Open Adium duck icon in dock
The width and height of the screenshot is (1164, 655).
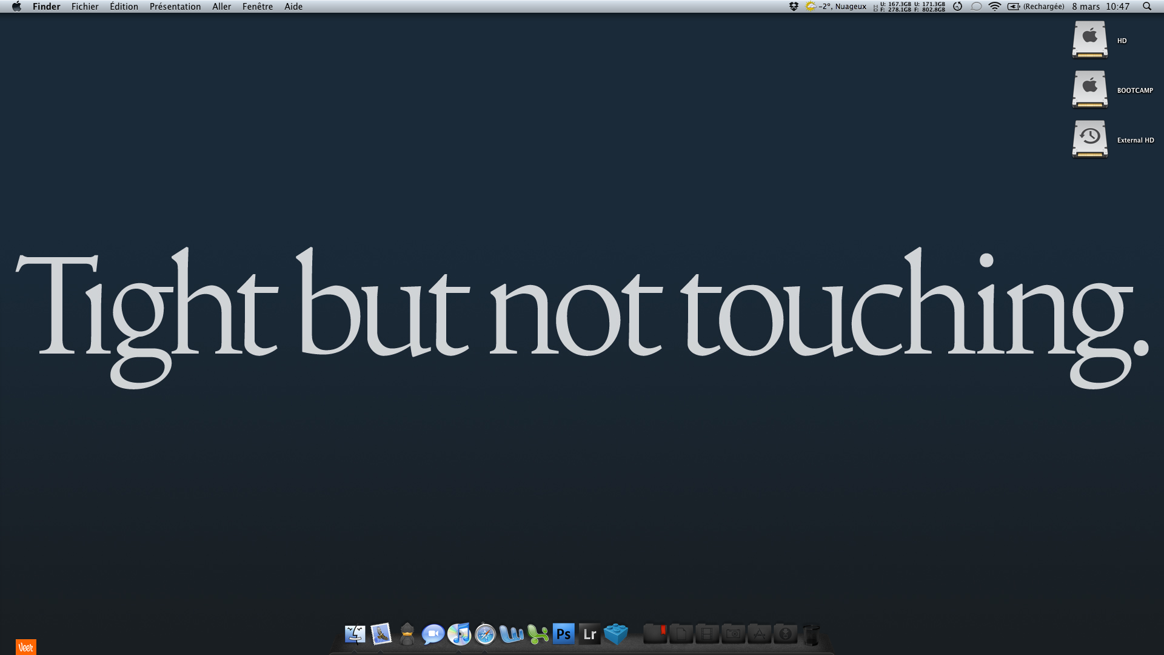407,634
